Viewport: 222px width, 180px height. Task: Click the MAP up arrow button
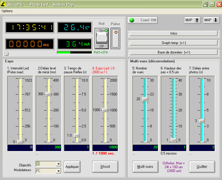(x=192, y=20)
